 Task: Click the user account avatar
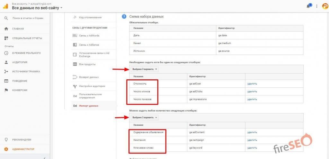(x=325, y=6)
